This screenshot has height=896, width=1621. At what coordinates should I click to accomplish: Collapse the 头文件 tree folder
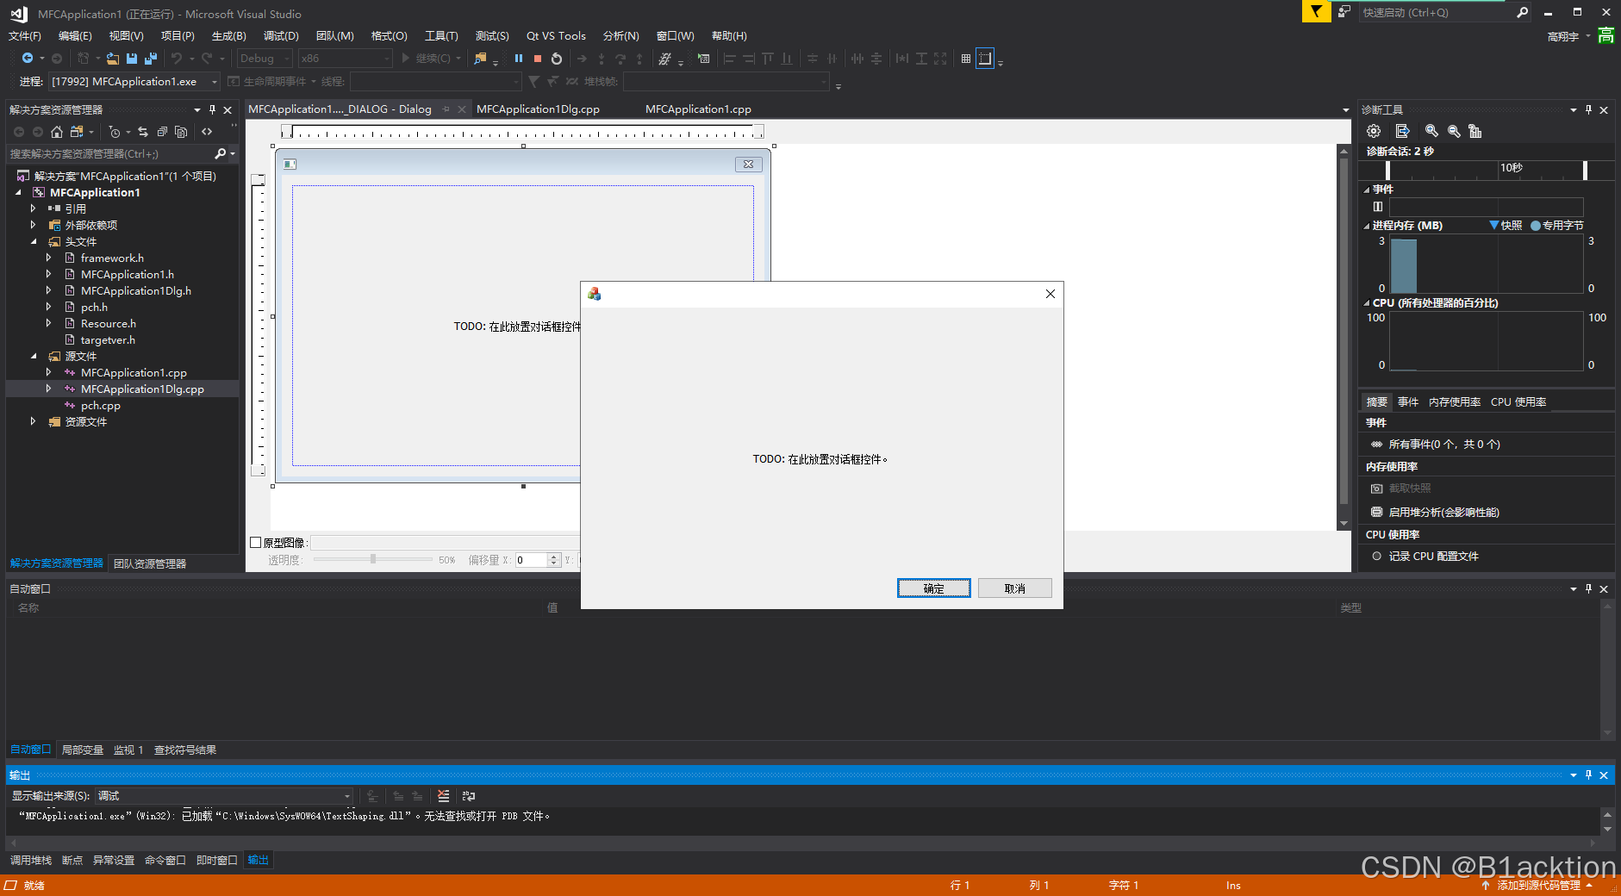pos(34,241)
